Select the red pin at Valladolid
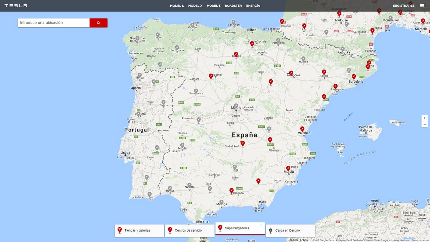The image size is (430, 242). tap(211, 76)
